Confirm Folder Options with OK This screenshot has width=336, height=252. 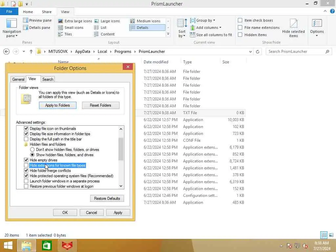click(x=65, y=213)
